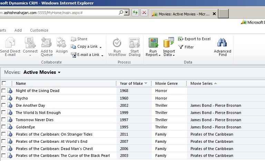Click the browser address bar field
Image resolution: width=265 pixels, height=161 pixels.
tap(59, 12)
